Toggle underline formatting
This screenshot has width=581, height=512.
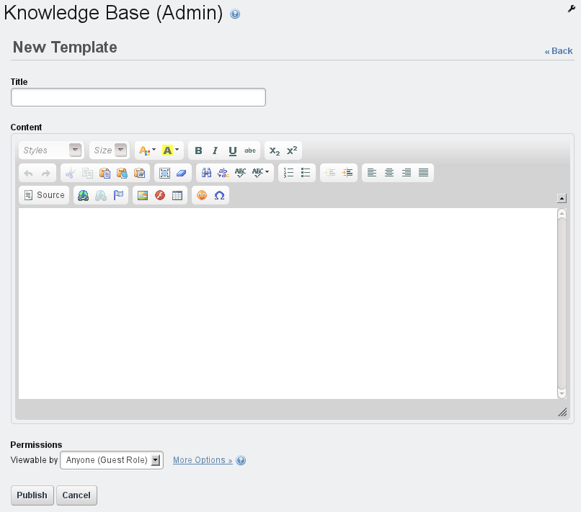tap(232, 151)
